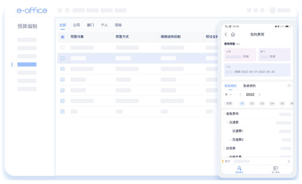Select month 01 chip

coord(242,103)
